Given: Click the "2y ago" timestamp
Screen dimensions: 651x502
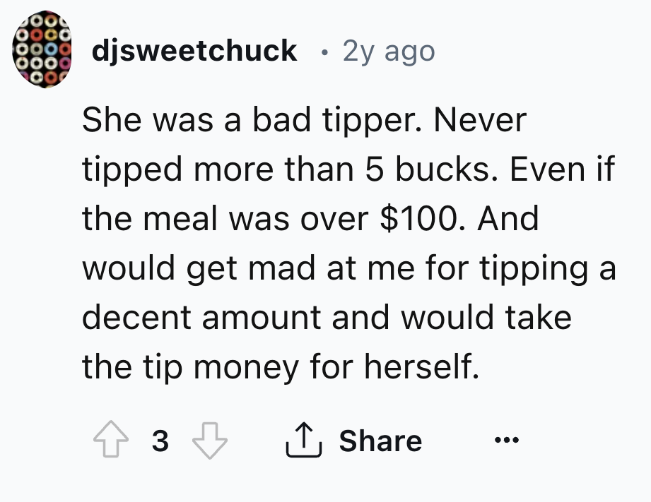Looking at the screenshot, I should click(388, 51).
